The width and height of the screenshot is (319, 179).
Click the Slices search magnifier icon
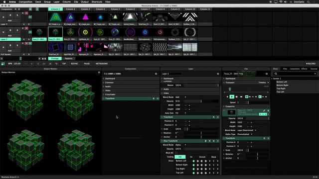click(276, 74)
